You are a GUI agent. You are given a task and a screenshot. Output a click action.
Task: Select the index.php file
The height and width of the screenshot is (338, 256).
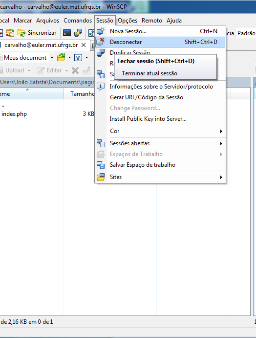coord(14,114)
